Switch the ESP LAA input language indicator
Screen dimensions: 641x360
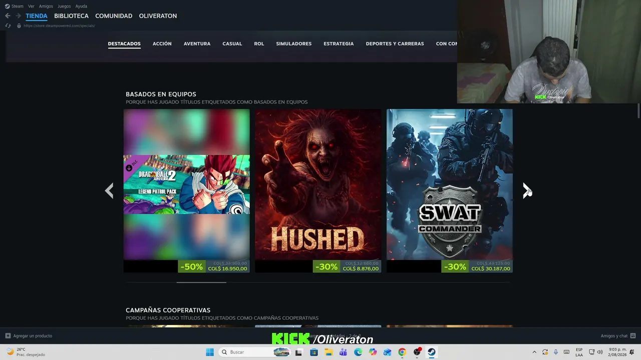click(x=579, y=352)
